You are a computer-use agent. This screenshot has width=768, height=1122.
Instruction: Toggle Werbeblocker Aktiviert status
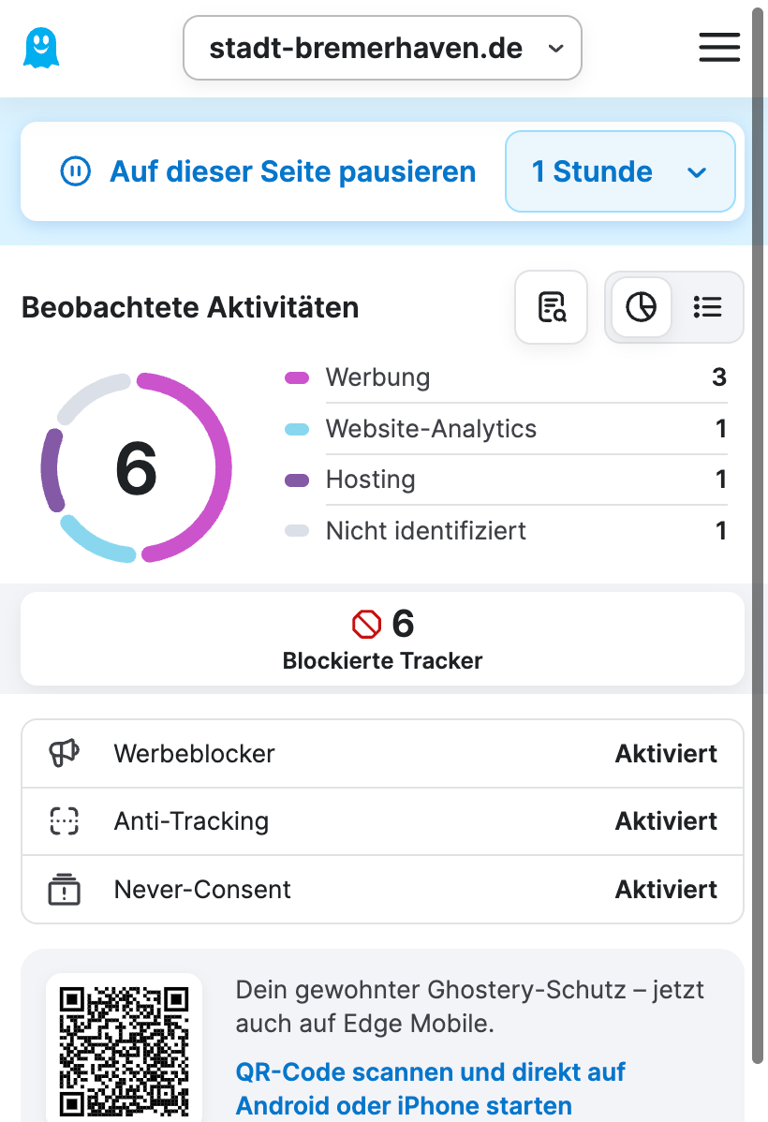pyautogui.click(x=666, y=753)
